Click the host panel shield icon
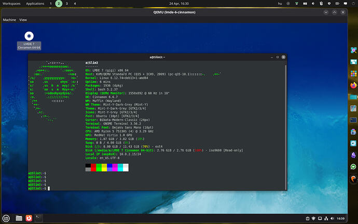The image size is (358, 224). 329,4
